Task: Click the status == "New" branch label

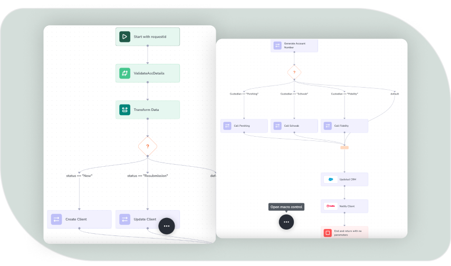Action: tap(79, 176)
